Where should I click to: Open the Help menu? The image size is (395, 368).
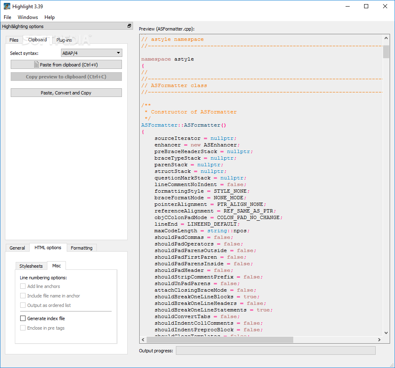tap(49, 17)
